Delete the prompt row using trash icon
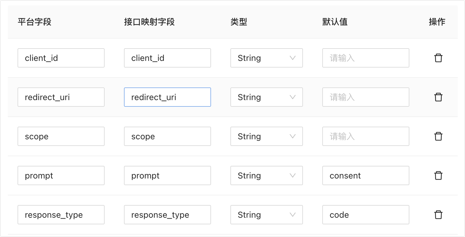465x237 pixels. point(438,175)
